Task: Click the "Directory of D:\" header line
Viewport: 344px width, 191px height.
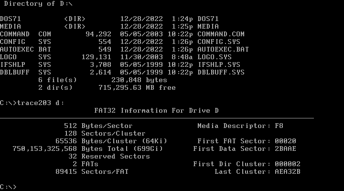Action: [36, 3]
